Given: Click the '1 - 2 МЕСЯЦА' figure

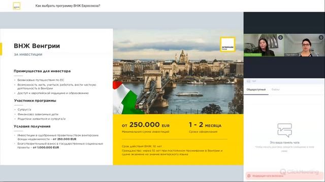Looking at the screenshot, I should (205, 125).
